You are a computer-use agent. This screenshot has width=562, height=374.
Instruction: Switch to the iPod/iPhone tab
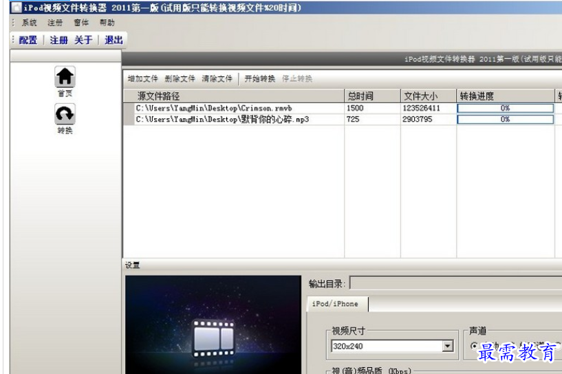[337, 304]
